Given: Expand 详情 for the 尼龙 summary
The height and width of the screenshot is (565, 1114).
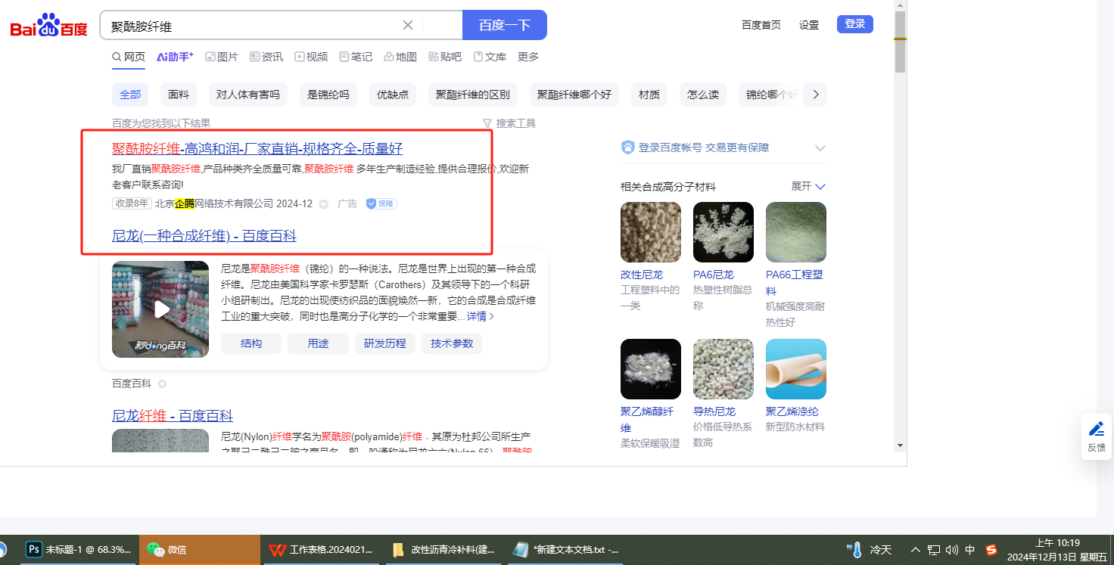Looking at the screenshot, I should (481, 316).
